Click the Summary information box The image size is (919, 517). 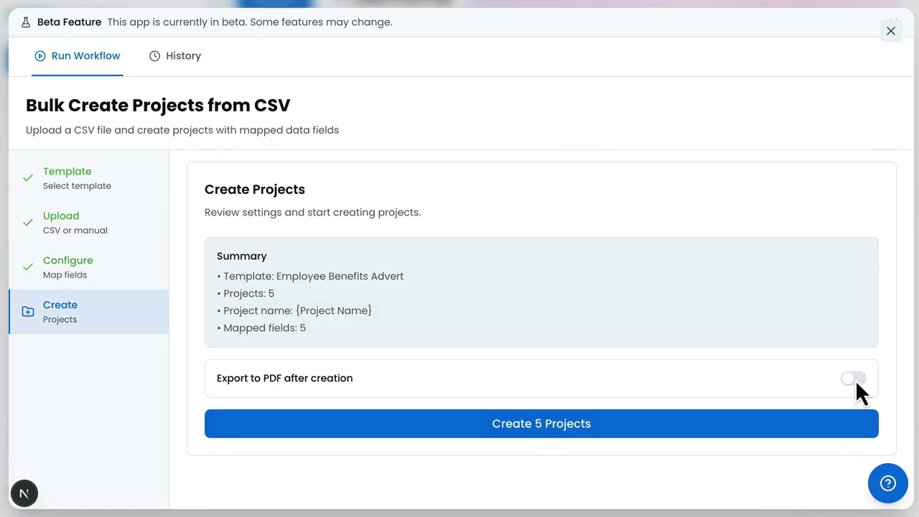pos(541,292)
